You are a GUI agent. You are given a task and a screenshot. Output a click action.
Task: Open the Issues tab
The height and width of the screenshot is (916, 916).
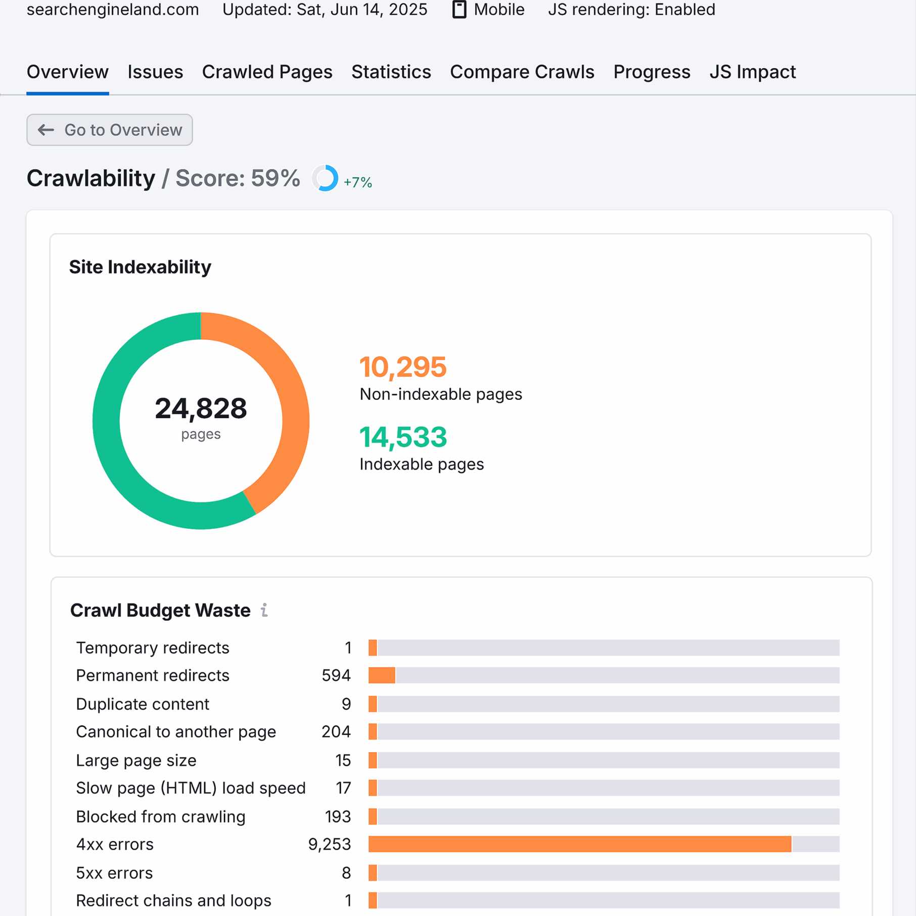tap(155, 72)
